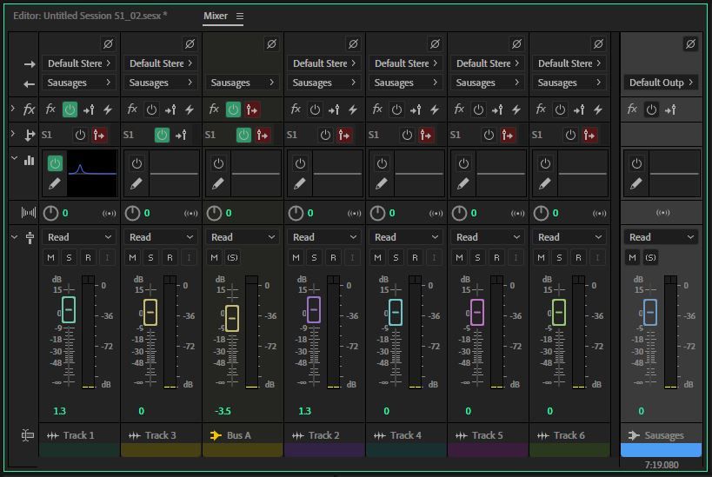Click the fx section icon in left gutter

tap(29, 109)
